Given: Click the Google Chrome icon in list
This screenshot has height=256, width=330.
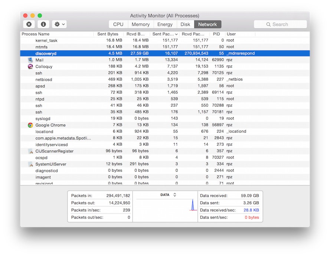Looking at the screenshot, I should pyautogui.click(x=30, y=125).
